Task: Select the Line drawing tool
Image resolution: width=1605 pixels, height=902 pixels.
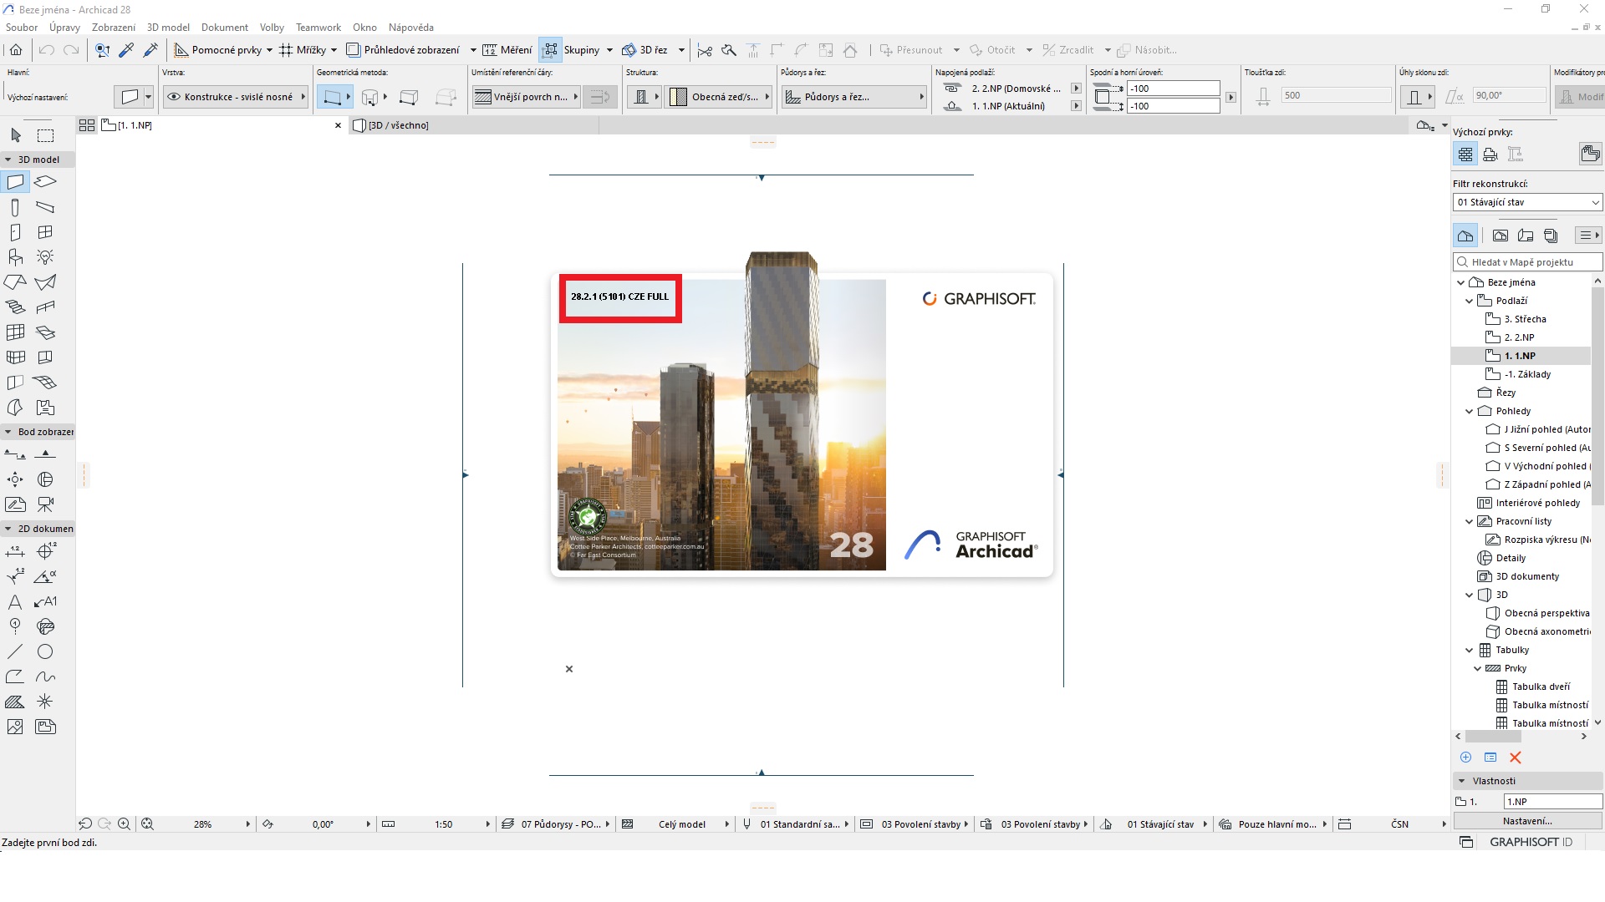Action: [16, 651]
